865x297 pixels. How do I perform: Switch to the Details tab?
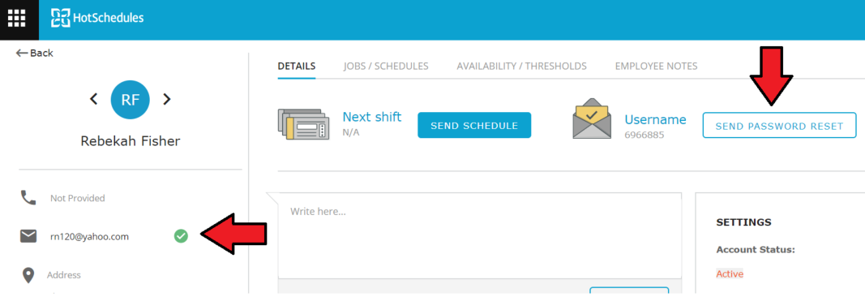[x=297, y=67]
